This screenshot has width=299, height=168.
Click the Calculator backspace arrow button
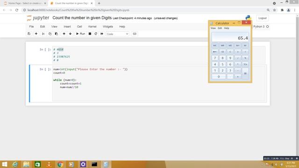[215, 52]
